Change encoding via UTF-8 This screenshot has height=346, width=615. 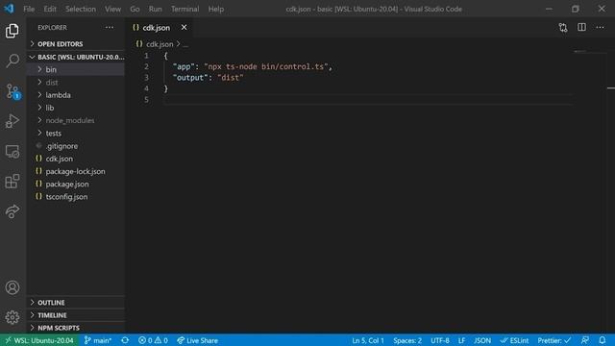tap(440, 340)
